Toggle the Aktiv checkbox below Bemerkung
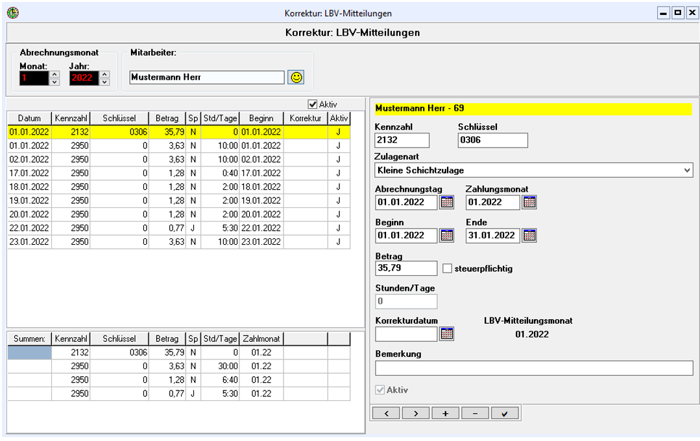Image resolution: width=700 pixels, height=441 pixels. (x=380, y=390)
